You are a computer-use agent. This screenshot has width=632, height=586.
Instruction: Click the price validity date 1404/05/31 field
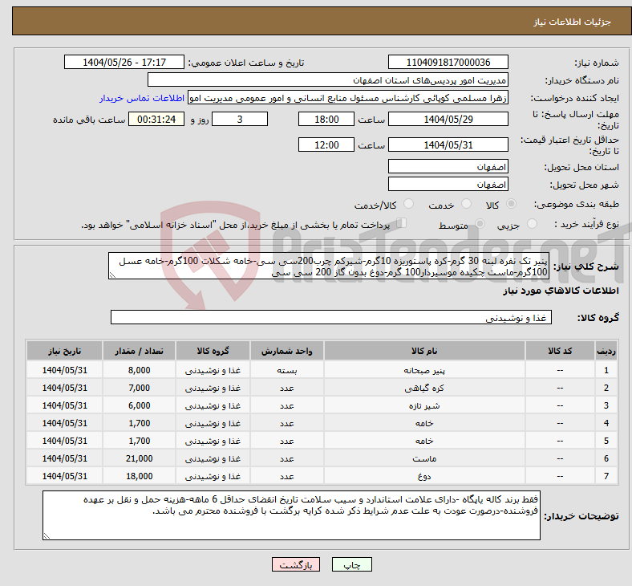coord(448,144)
